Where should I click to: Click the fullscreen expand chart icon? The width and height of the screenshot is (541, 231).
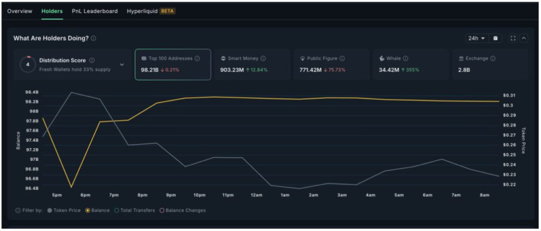(x=512, y=38)
